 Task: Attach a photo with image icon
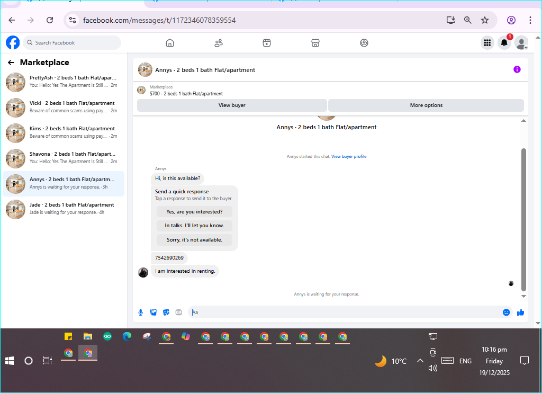(x=153, y=312)
